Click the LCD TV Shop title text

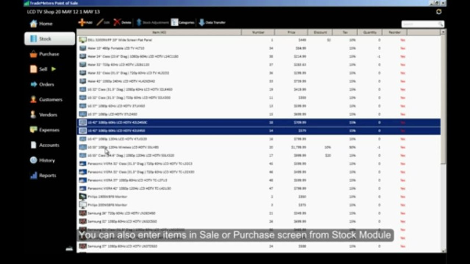pyautogui.click(x=63, y=12)
